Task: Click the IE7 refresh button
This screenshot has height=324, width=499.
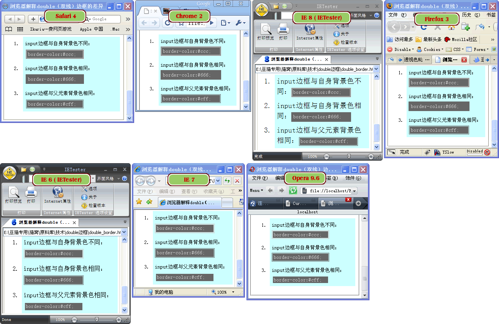Action: (227, 181)
